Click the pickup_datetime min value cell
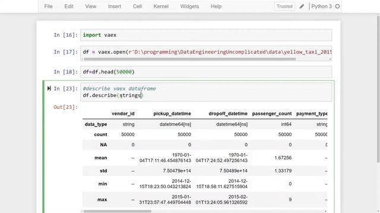380x213 pixels. pyautogui.click(x=165, y=184)
